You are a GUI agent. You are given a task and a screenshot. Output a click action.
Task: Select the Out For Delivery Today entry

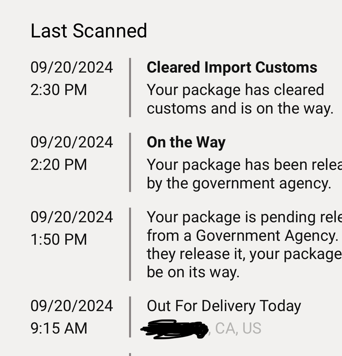pos(224,306)
